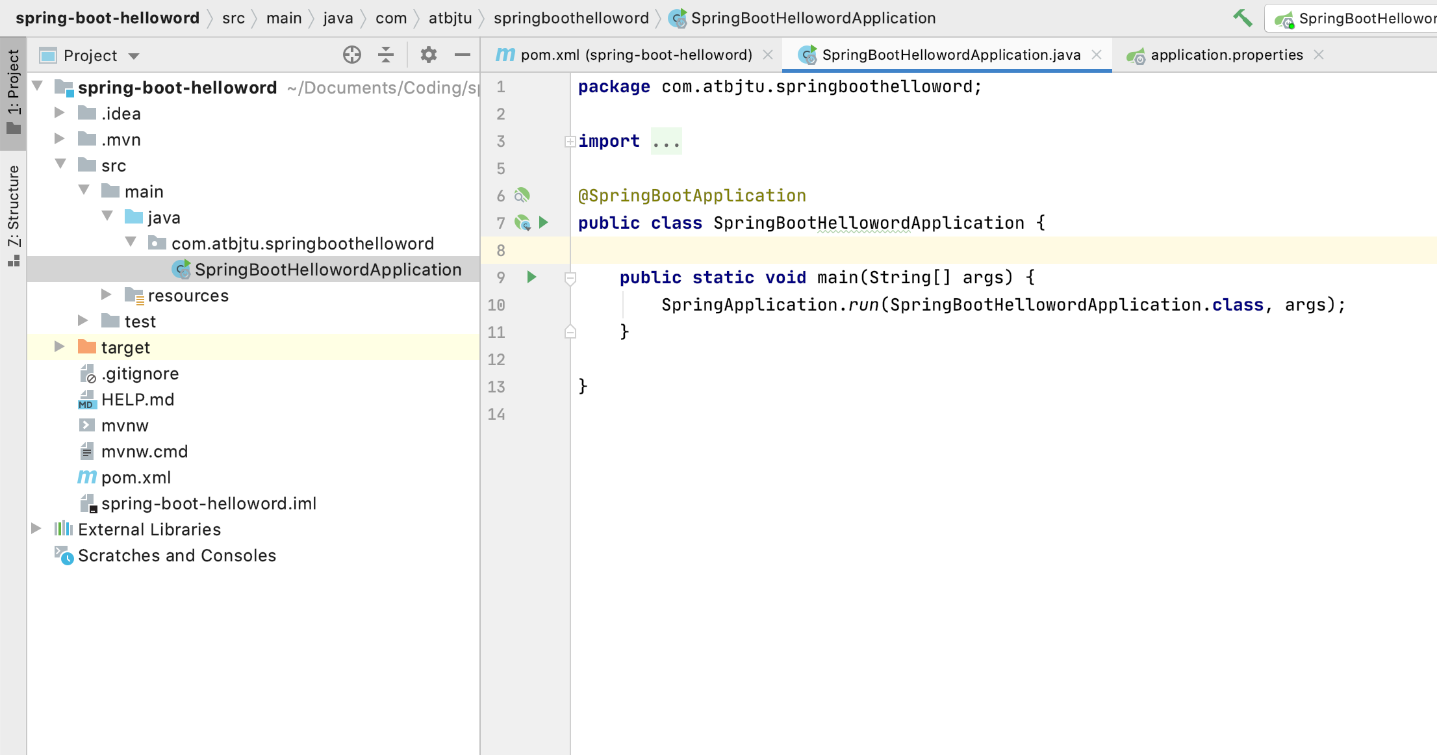Expand the target folder
Viewport: 1437px width, 755px height.
(59, 347)
